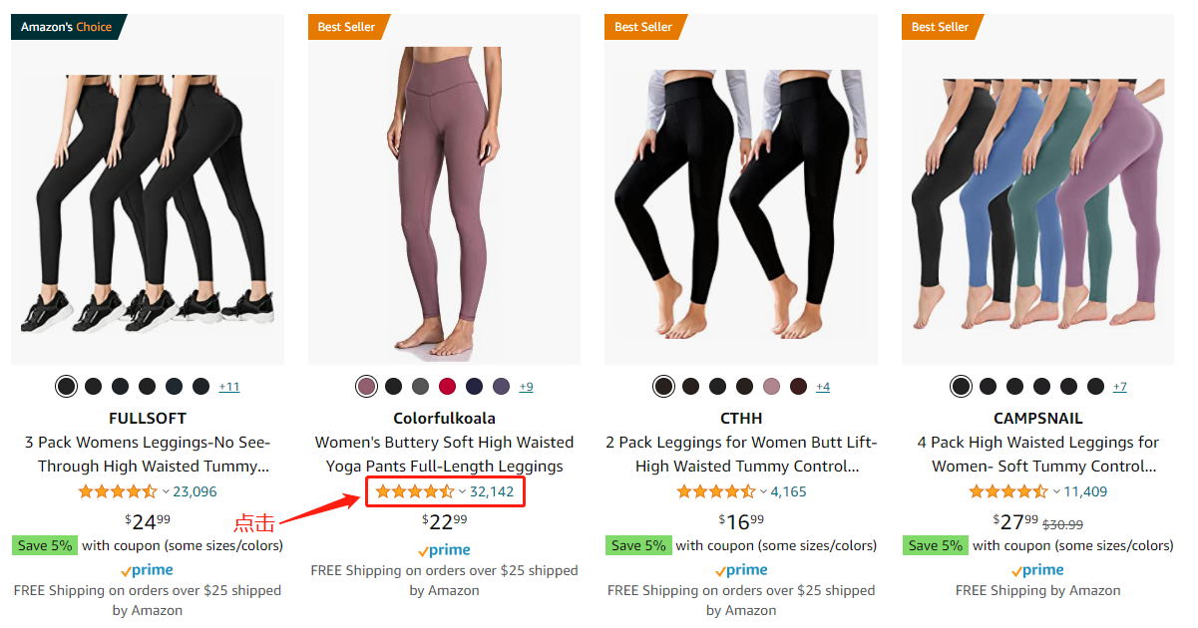Click the CTHH star rating icons
Screen dimensions: 1198x628
coord(715,491)
